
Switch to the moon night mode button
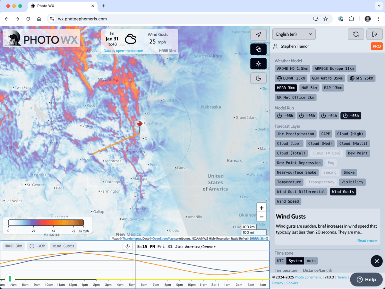pos(258,78)
